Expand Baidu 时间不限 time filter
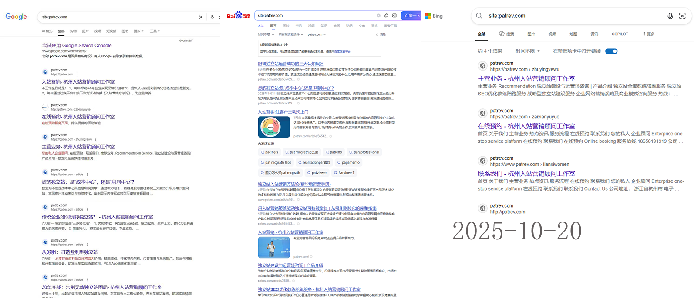Viewport: 694px width, 299px height. point(266,34)
